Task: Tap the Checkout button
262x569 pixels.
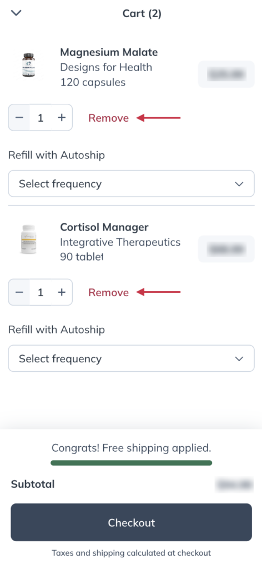Action: (x=131, y=522)
